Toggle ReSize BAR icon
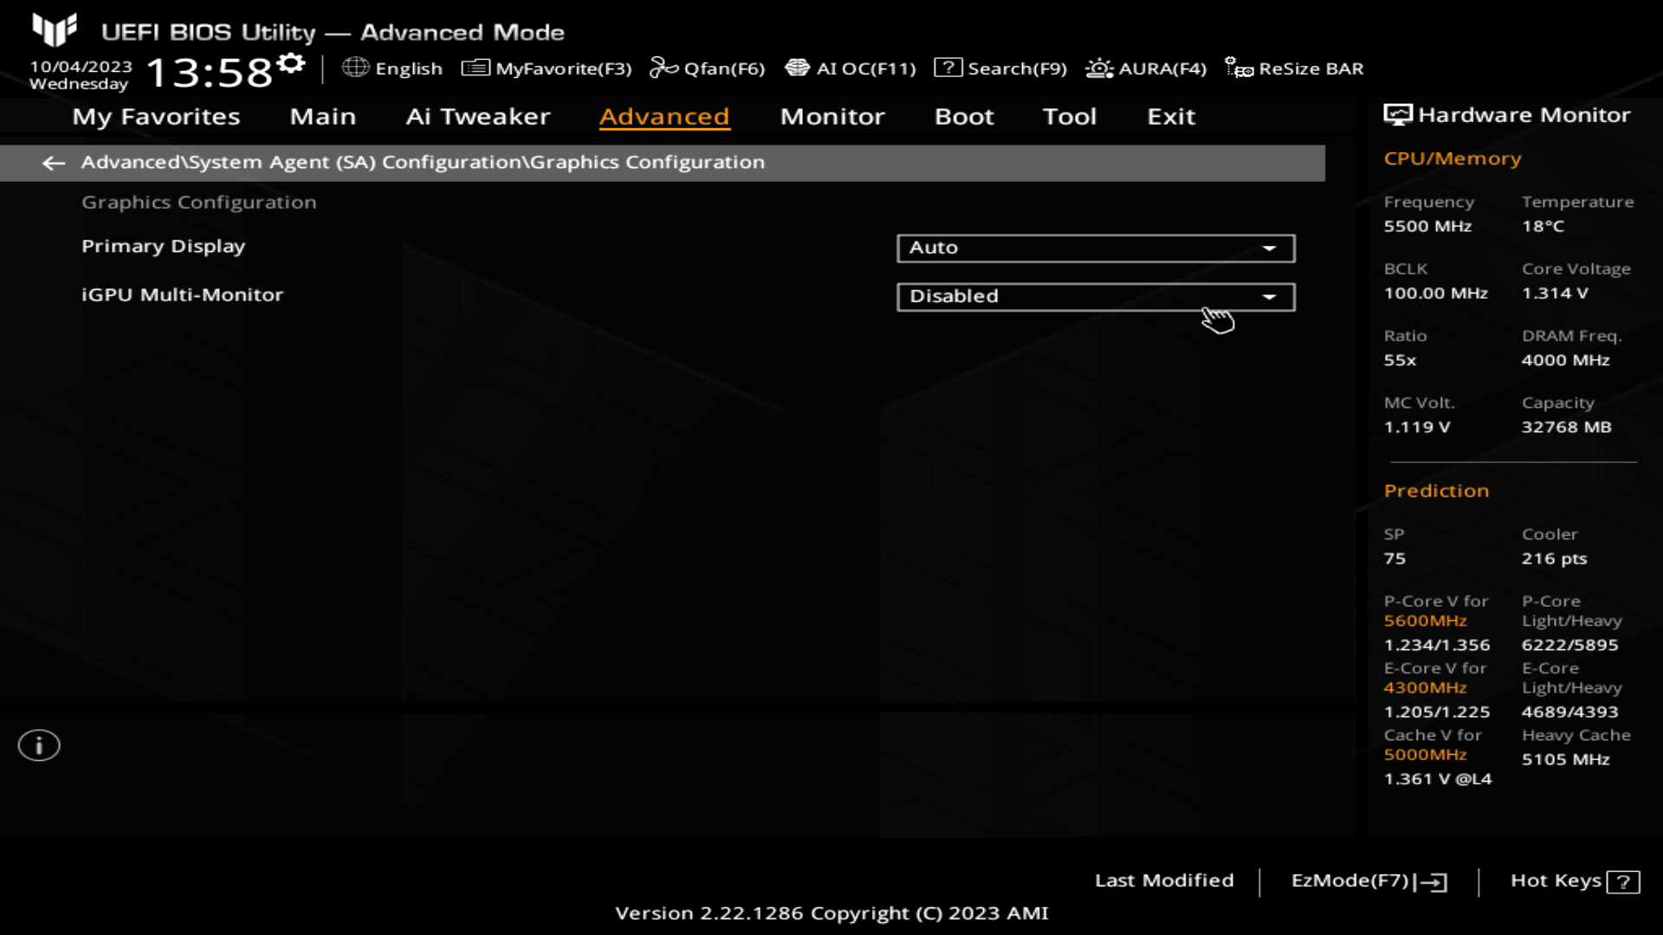Image resolution: width=1663 pixels, height=935 pixels. click(x=1239, y=68)
